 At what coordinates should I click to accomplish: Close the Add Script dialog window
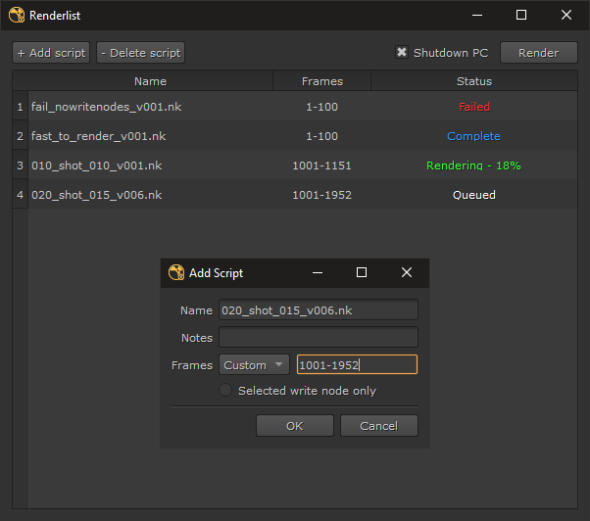407,273
